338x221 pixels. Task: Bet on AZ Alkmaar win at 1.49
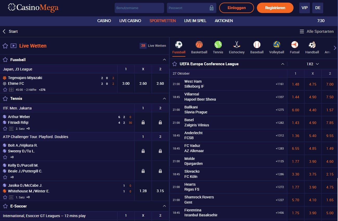coord(330,148)
